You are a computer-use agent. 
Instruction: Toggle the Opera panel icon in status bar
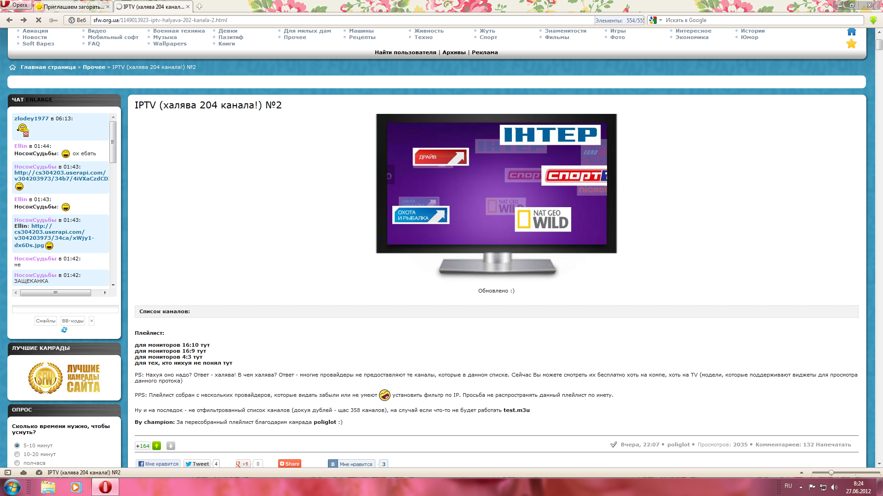[x=7, y=473]
